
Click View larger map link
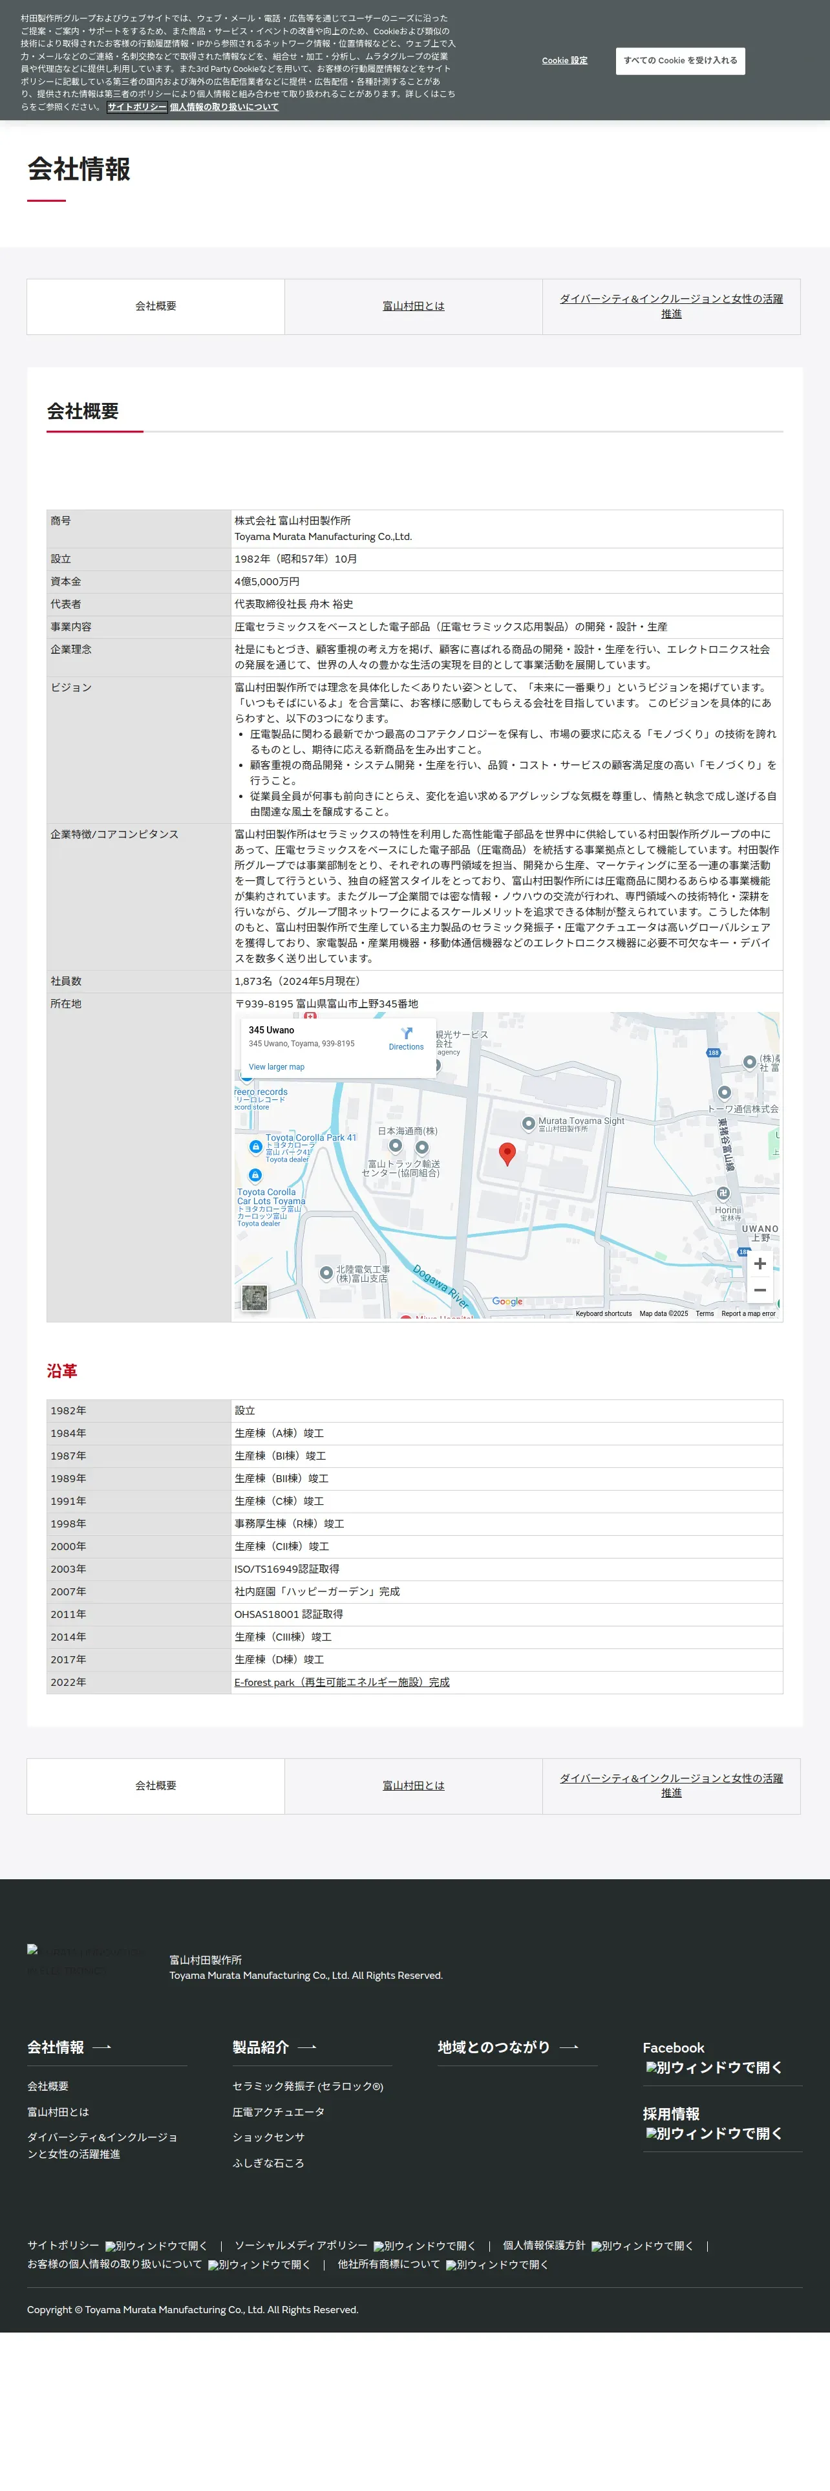277,1068
